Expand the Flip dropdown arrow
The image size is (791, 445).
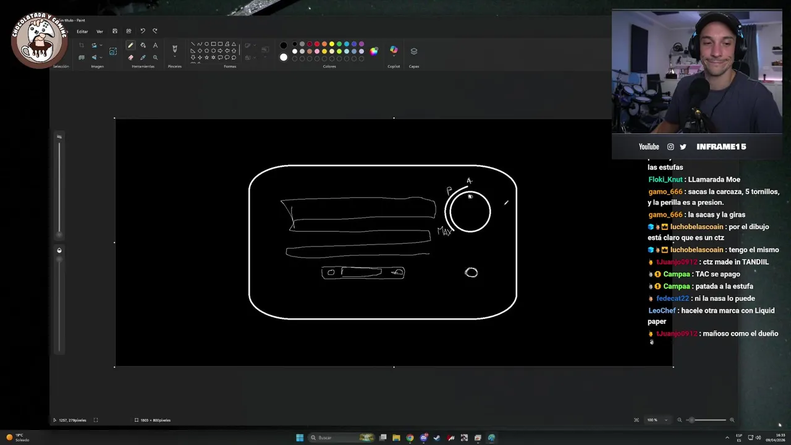point(101,57)
